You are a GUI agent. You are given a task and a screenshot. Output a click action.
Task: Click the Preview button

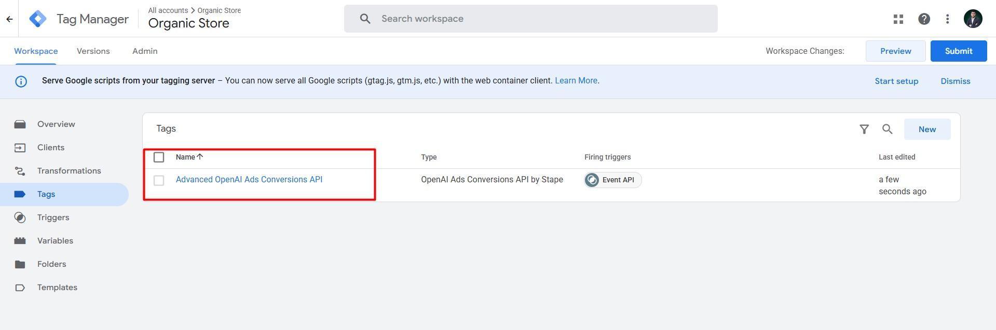click(895, 51)
